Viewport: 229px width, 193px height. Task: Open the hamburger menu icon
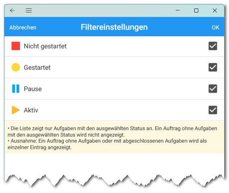click(x=29, y=10)
